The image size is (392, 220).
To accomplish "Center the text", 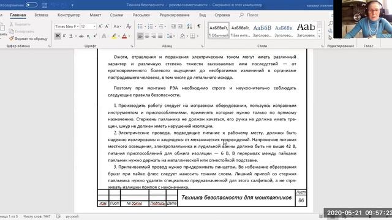I will pos(147,36).
